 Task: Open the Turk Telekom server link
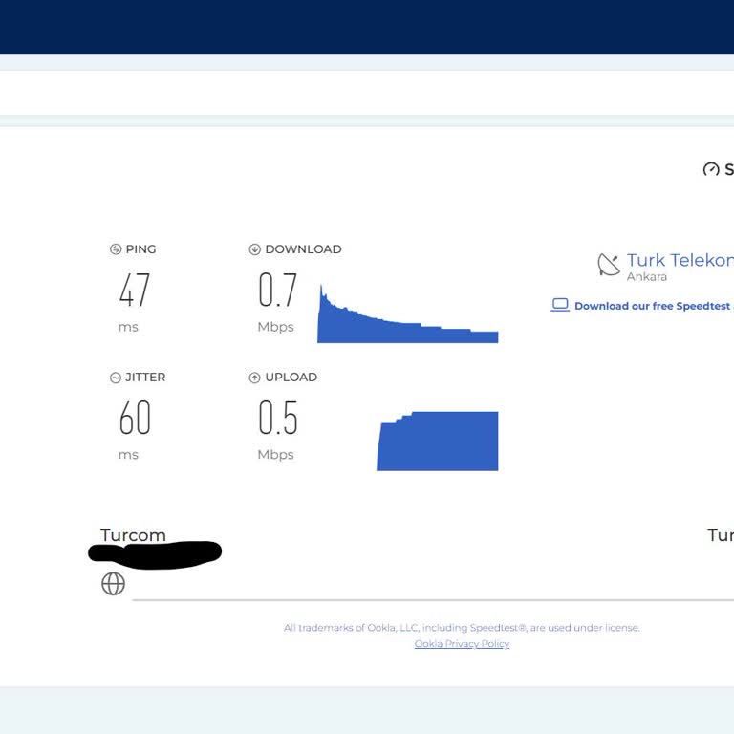[x=680, y=260]
